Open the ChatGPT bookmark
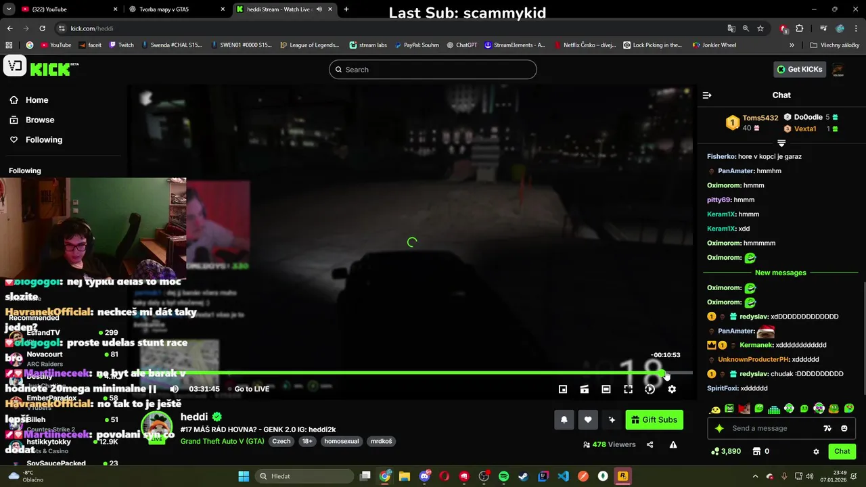866x487 pixels. click(463, 45)
